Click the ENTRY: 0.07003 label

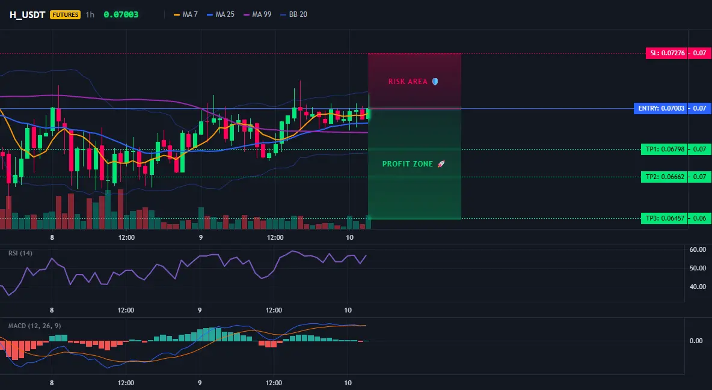(x=661, y=109)
